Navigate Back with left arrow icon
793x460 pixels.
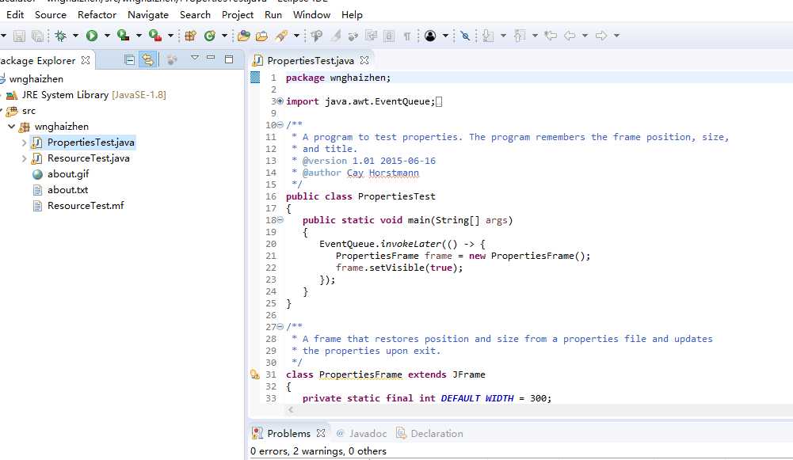[x=570, y=36]
